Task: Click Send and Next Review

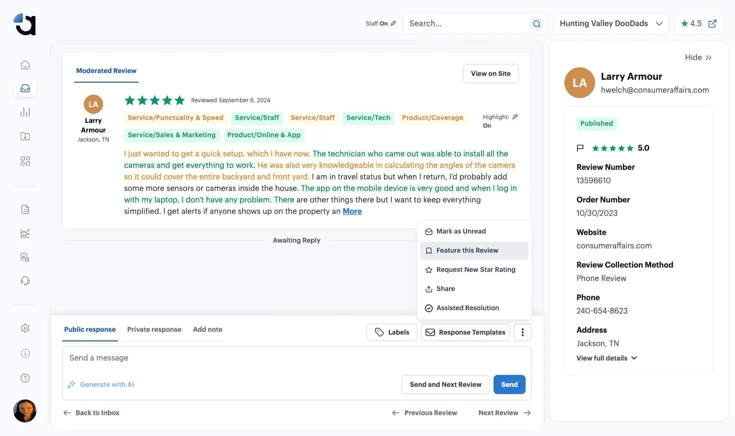Action: 446,385
